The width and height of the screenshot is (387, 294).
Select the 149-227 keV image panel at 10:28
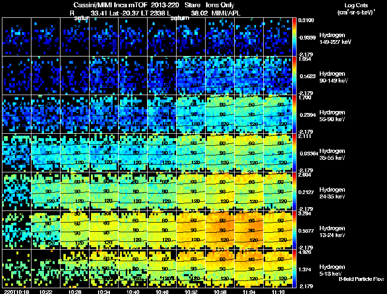(x=75, y=37)
